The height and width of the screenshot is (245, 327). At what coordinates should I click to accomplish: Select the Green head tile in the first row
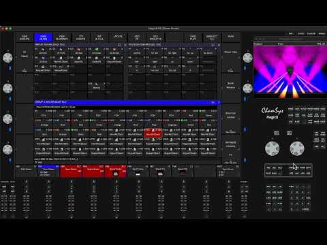208,114
